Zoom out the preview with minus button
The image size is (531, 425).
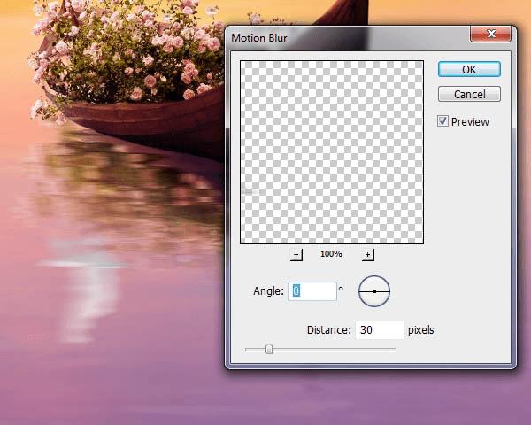(x=296, y=254)
